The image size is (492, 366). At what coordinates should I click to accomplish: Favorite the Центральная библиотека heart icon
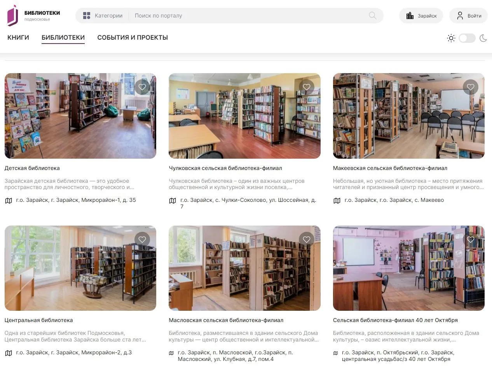(142, 240)
